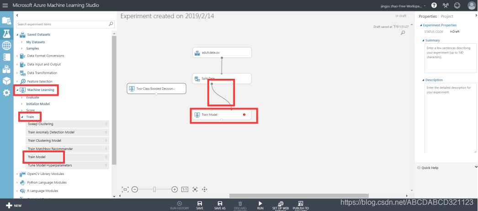Viewport: 478px width, 211px height.
Task: Collapse the Saved Datasets category
Action: pyautogui.click(x=17, y=35)
